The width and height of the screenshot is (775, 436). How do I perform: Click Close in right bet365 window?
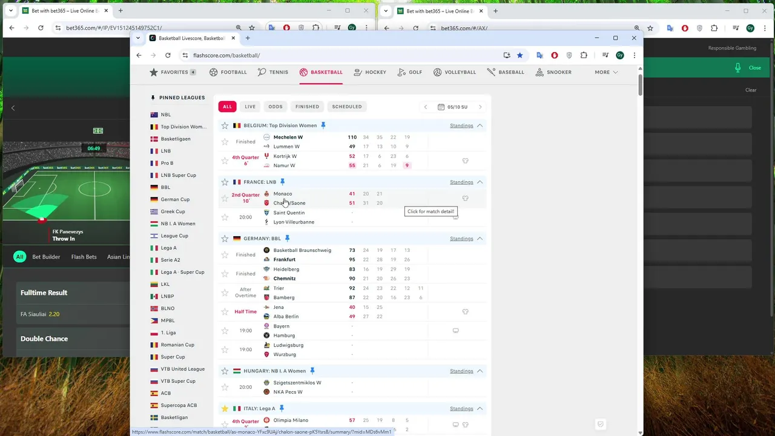(x=755, y=68)
